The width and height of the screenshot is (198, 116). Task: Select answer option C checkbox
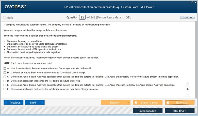(x=5, y=77)
